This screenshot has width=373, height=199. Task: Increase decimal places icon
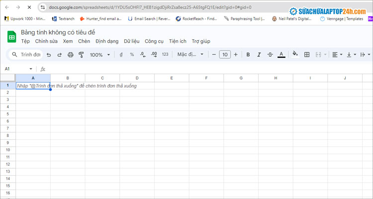154,55
